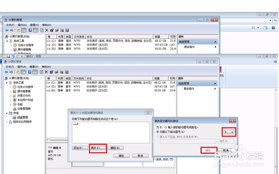Image resolution: width=279 pixels, height=174 pixels.
Task: Click 取消 in 更改驱动器号和路径 dialog
Action: pos(226,150)
